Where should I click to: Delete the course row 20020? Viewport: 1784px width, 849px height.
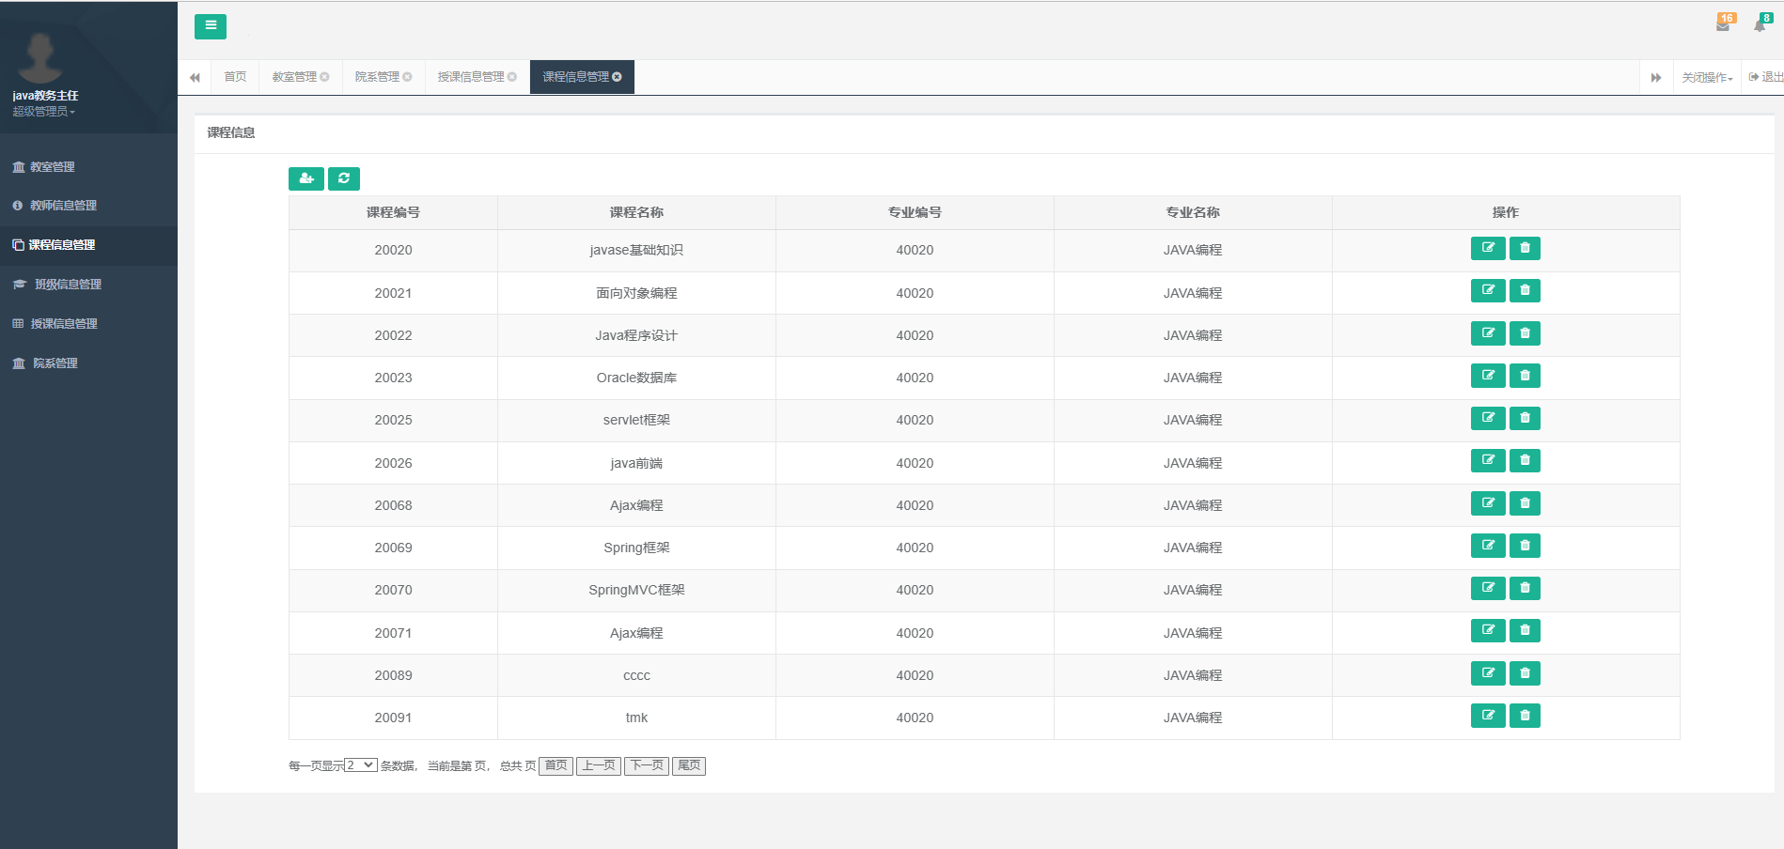1525,248
